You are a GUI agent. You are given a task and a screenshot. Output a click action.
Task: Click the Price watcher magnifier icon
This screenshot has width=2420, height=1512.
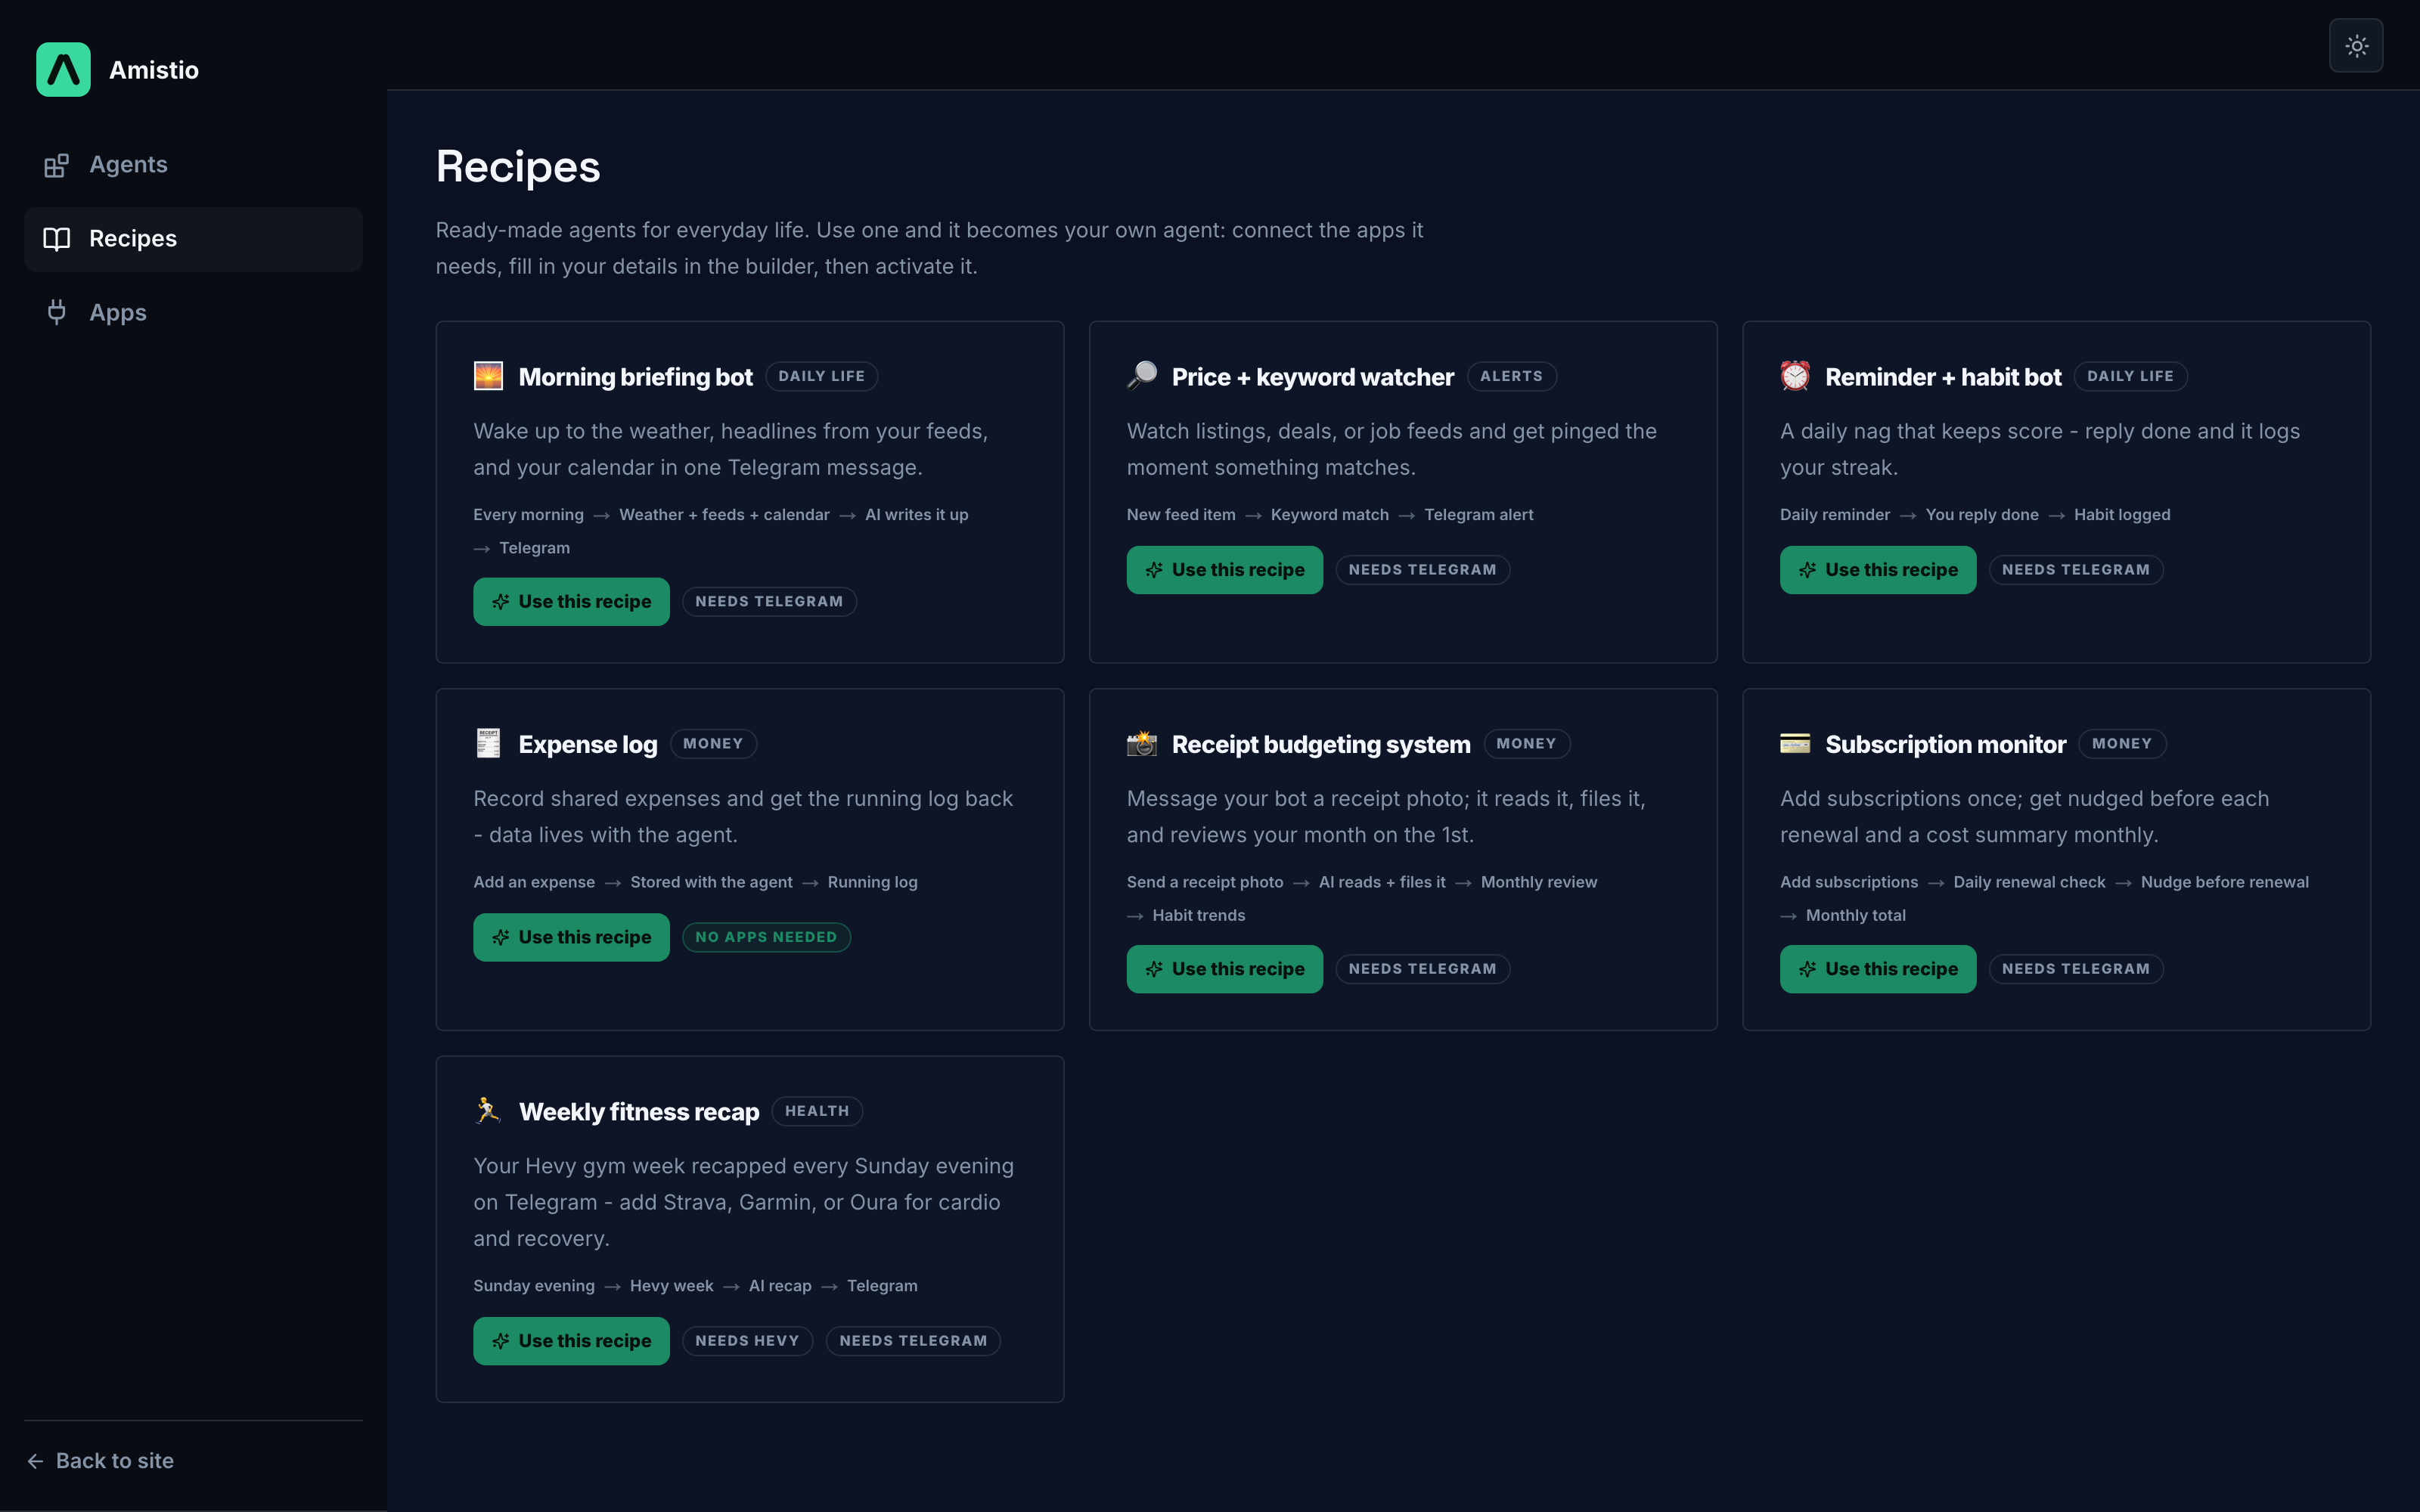click(1141, 376)
